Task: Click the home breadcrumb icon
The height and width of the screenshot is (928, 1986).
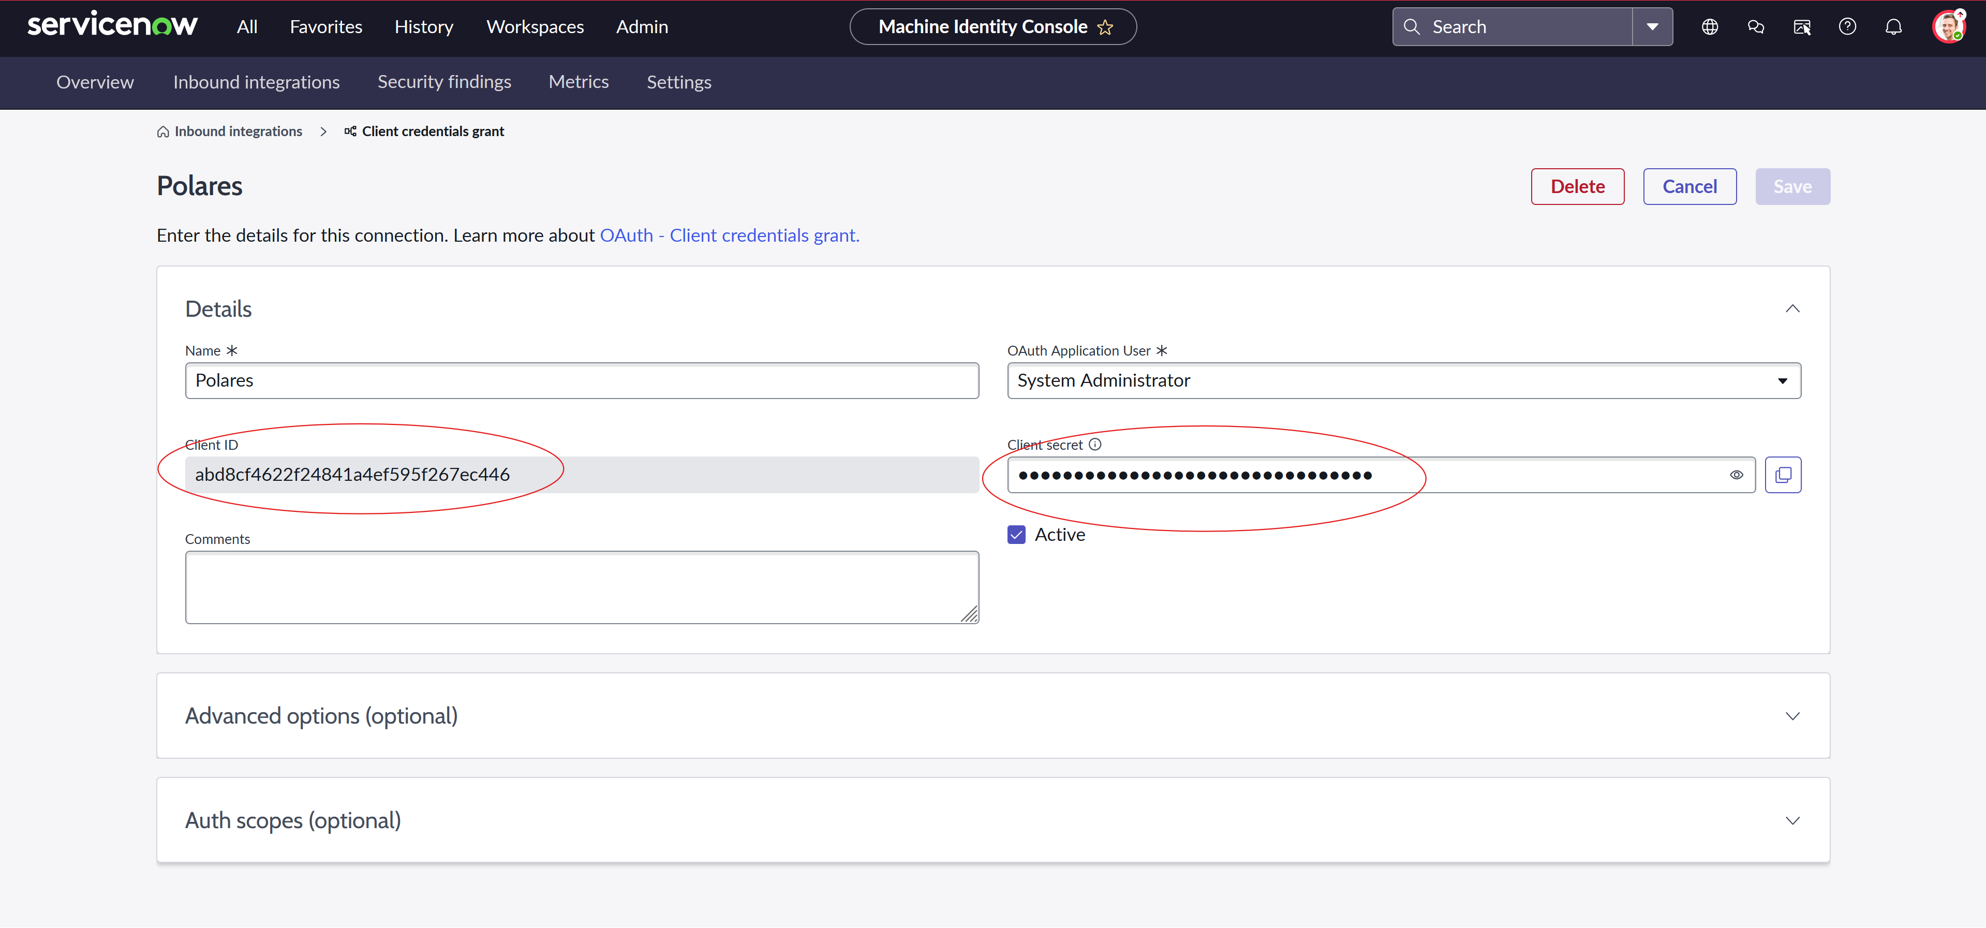Action: click(162, 132)
